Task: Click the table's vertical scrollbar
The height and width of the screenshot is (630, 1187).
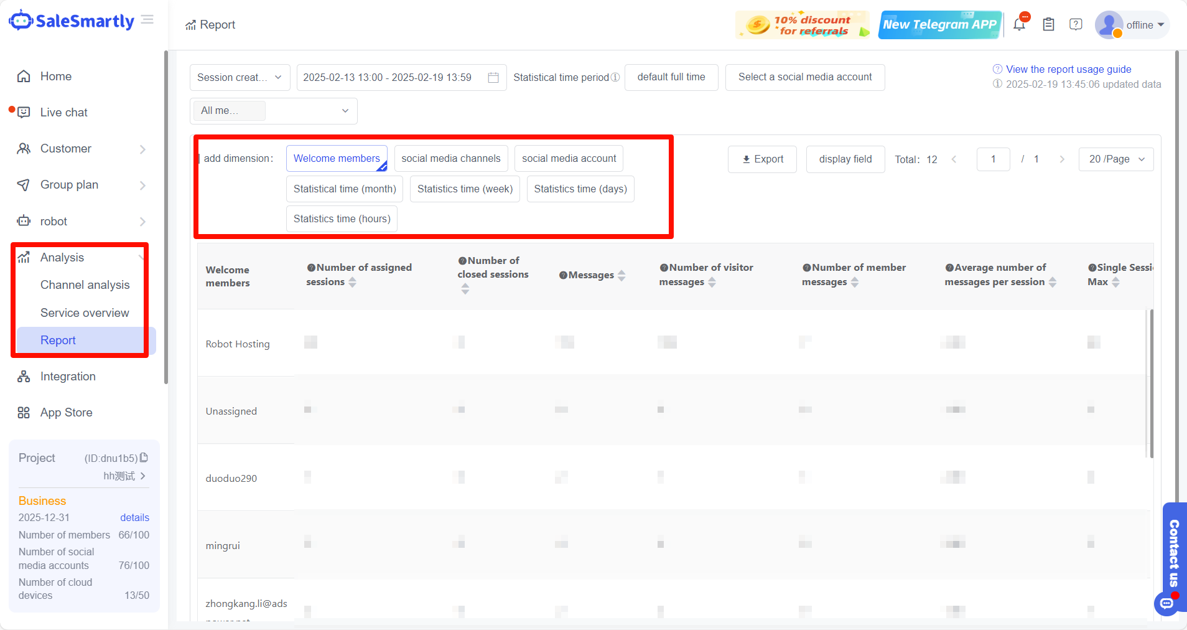Action: point(1151,383)
